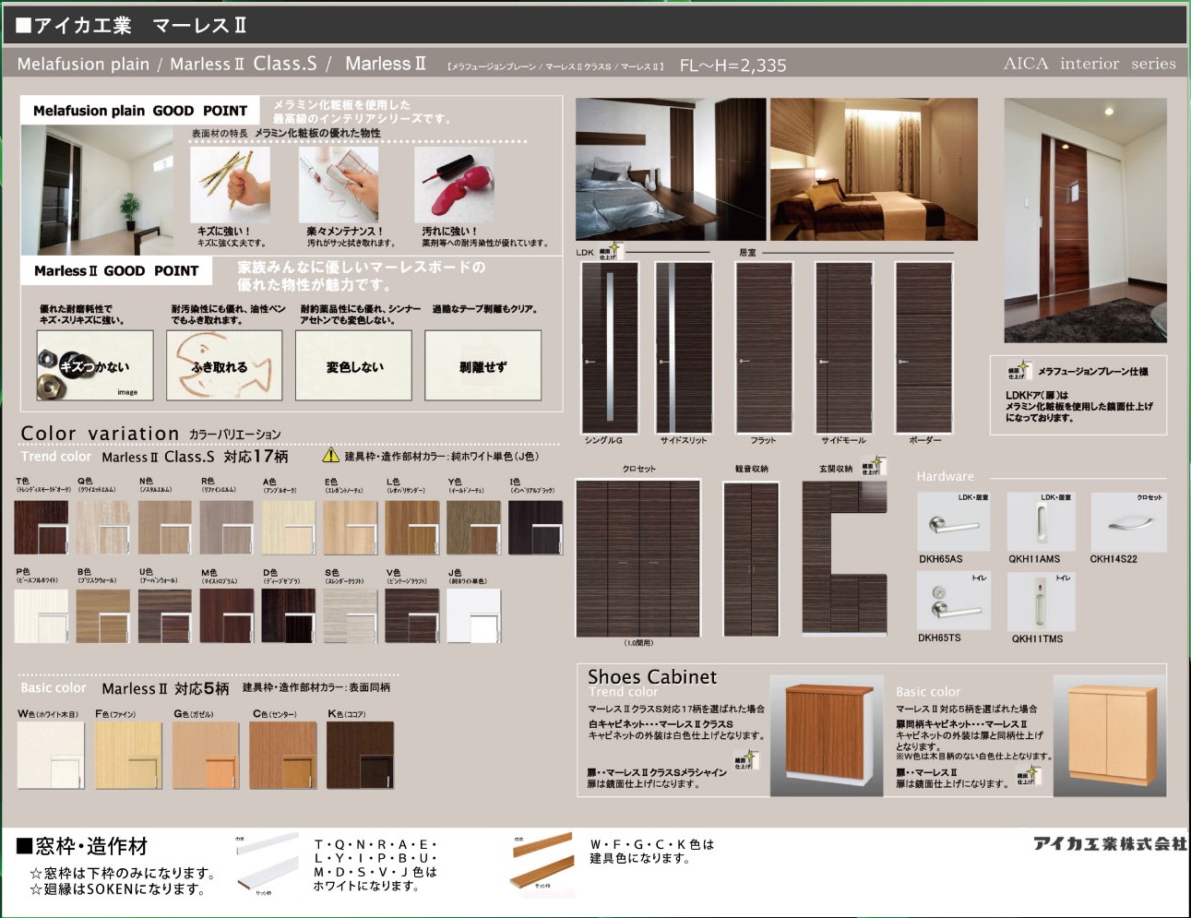Click the cloth wiping maintenance photo
Image resolution: width=1191 pixels, height=918 pixels.
339,184
